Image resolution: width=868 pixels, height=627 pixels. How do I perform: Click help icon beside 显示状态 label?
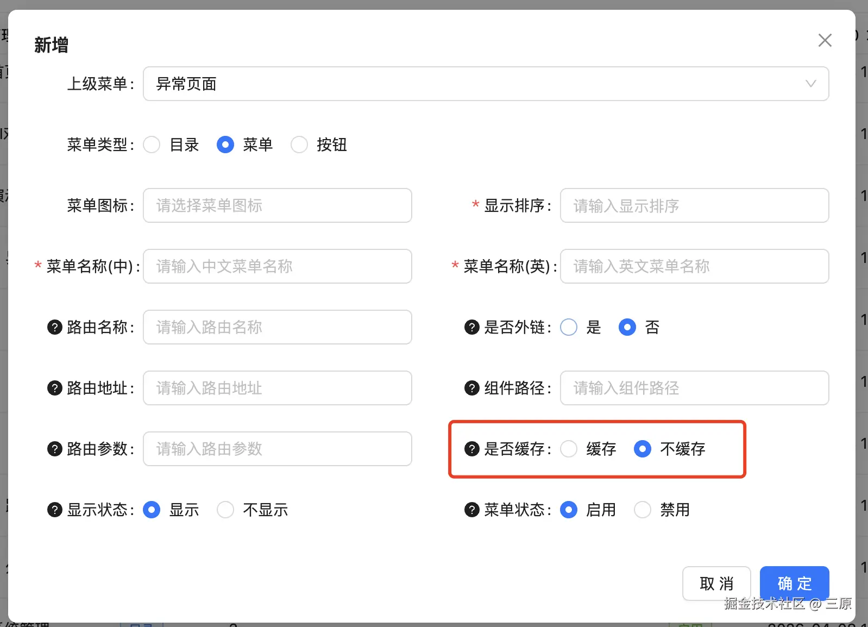(x=55, y=510)
